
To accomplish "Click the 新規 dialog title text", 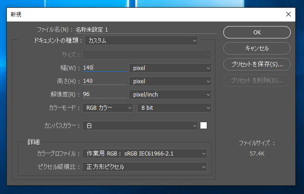I will click(16, 14).
